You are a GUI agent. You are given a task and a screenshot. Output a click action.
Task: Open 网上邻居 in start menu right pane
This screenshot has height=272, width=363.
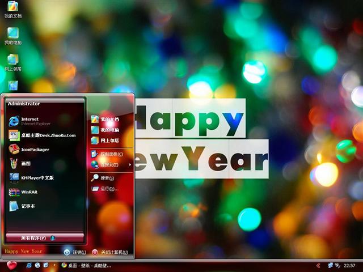[x=111, y=141]
